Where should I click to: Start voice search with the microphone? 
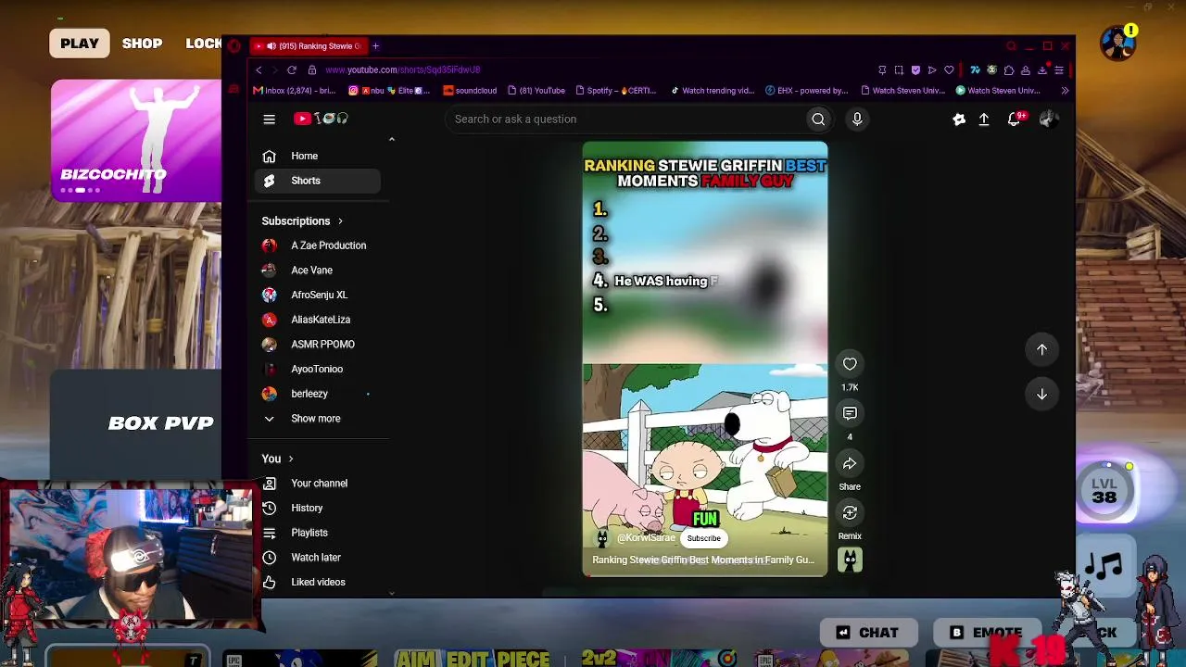857,119
